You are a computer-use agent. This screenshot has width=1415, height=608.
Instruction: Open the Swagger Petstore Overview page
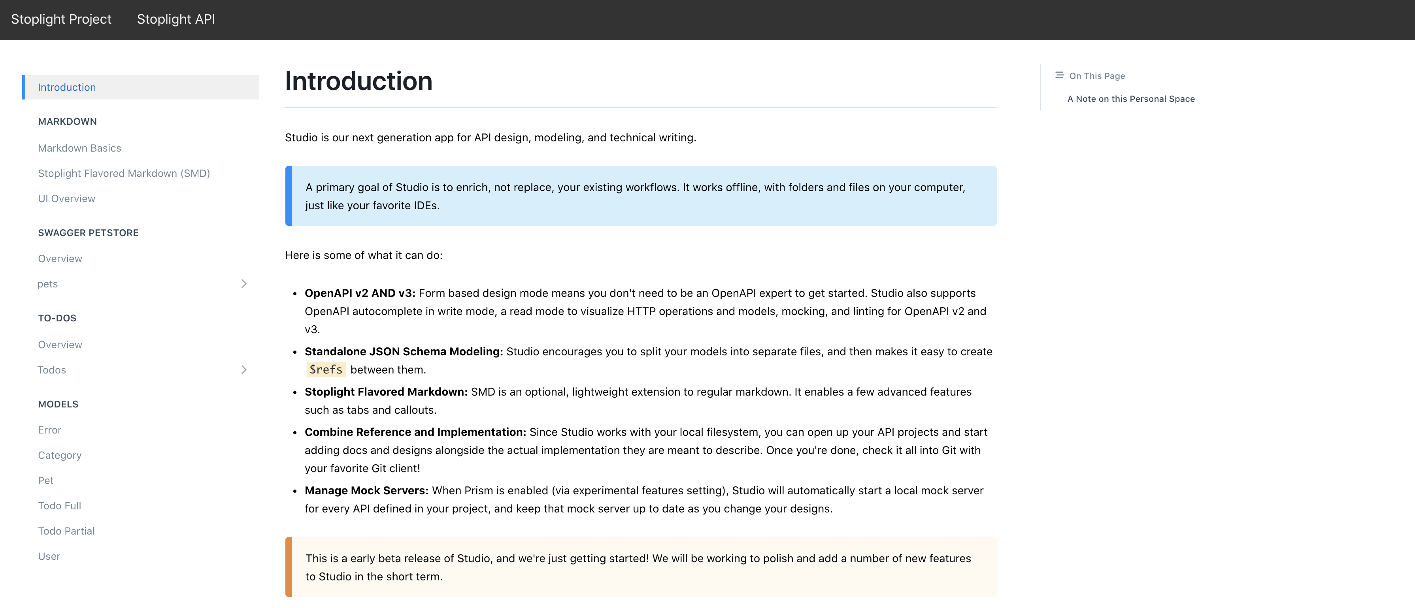coord(60,259)
